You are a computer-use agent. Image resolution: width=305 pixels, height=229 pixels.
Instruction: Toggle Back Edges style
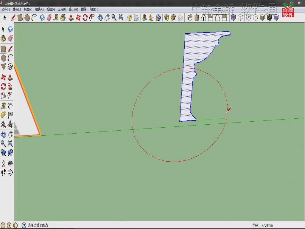[240, 18]
